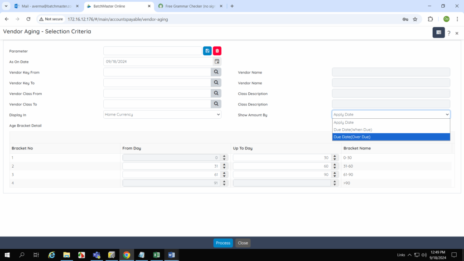The width and height of the screenshot is (464, 261).
Task: Choose Apply Date from the dropdown list
Action: click(391, 122)
